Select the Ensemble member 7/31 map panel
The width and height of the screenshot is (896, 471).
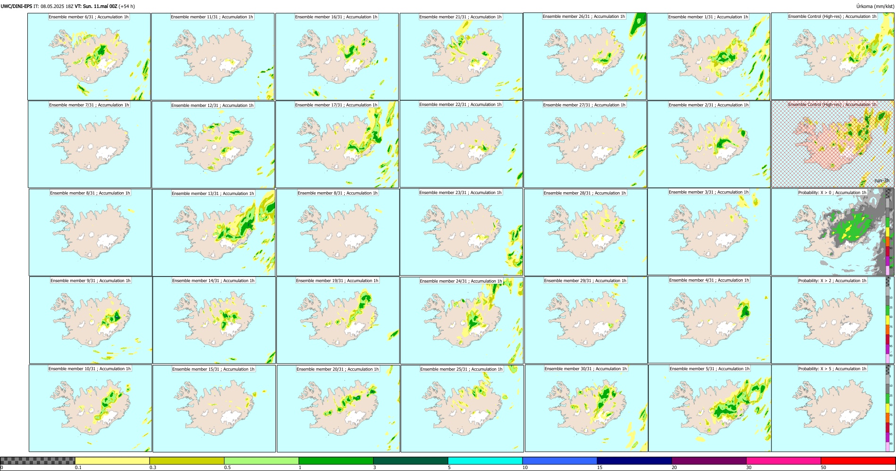90,145
